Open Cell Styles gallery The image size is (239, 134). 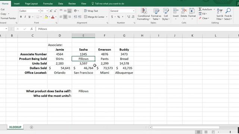pos(166,14)
